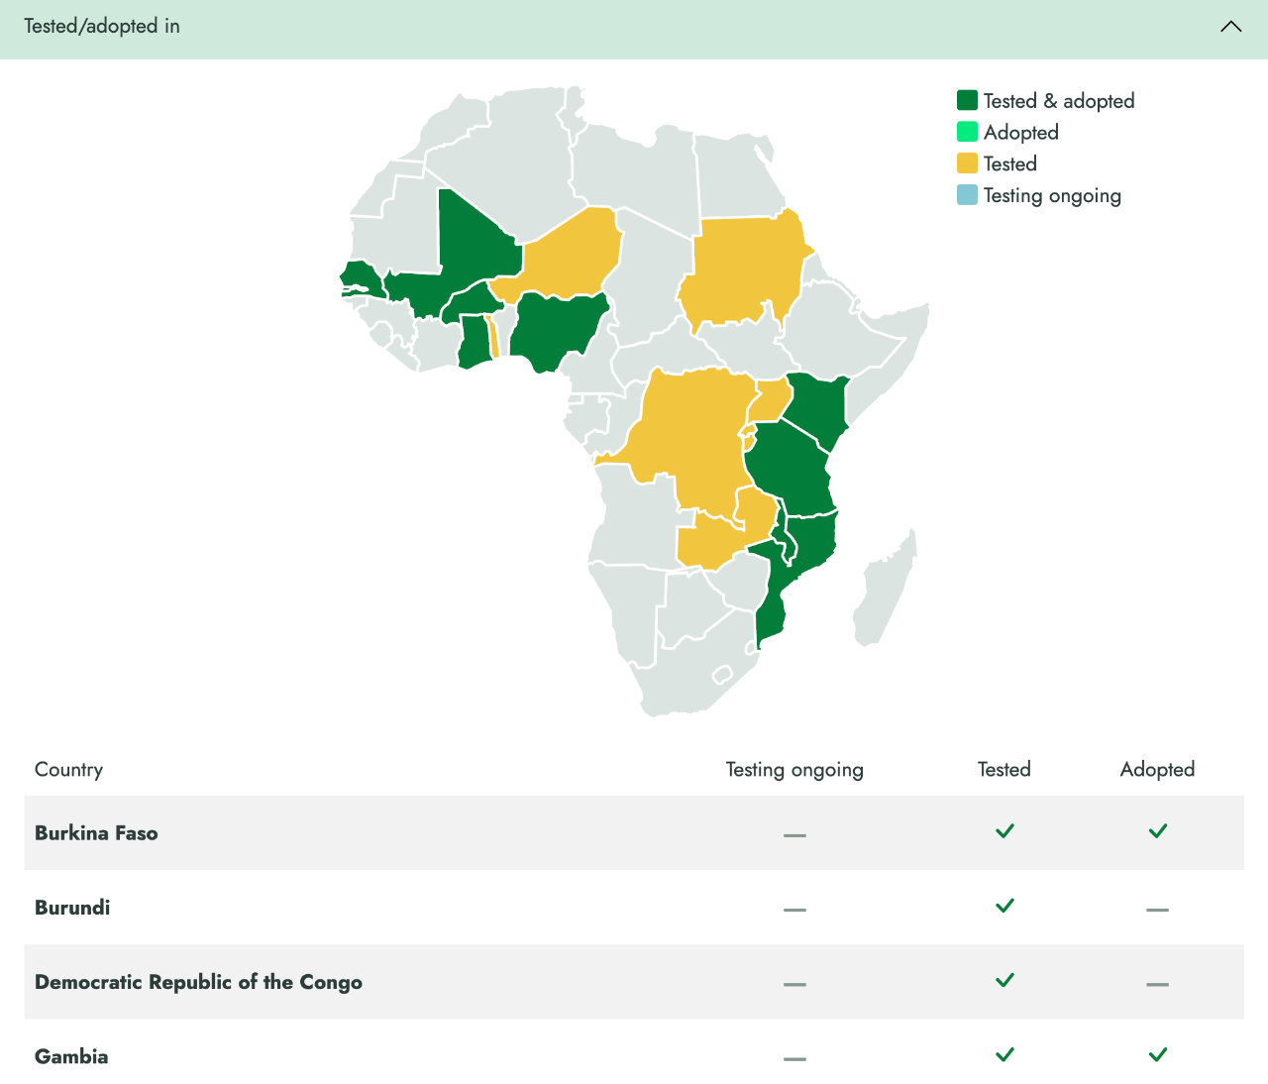Screen dimensions: 1268x1084
Task: Collapse the Tested/adopted in section chevron
Action: [1230, 27]
